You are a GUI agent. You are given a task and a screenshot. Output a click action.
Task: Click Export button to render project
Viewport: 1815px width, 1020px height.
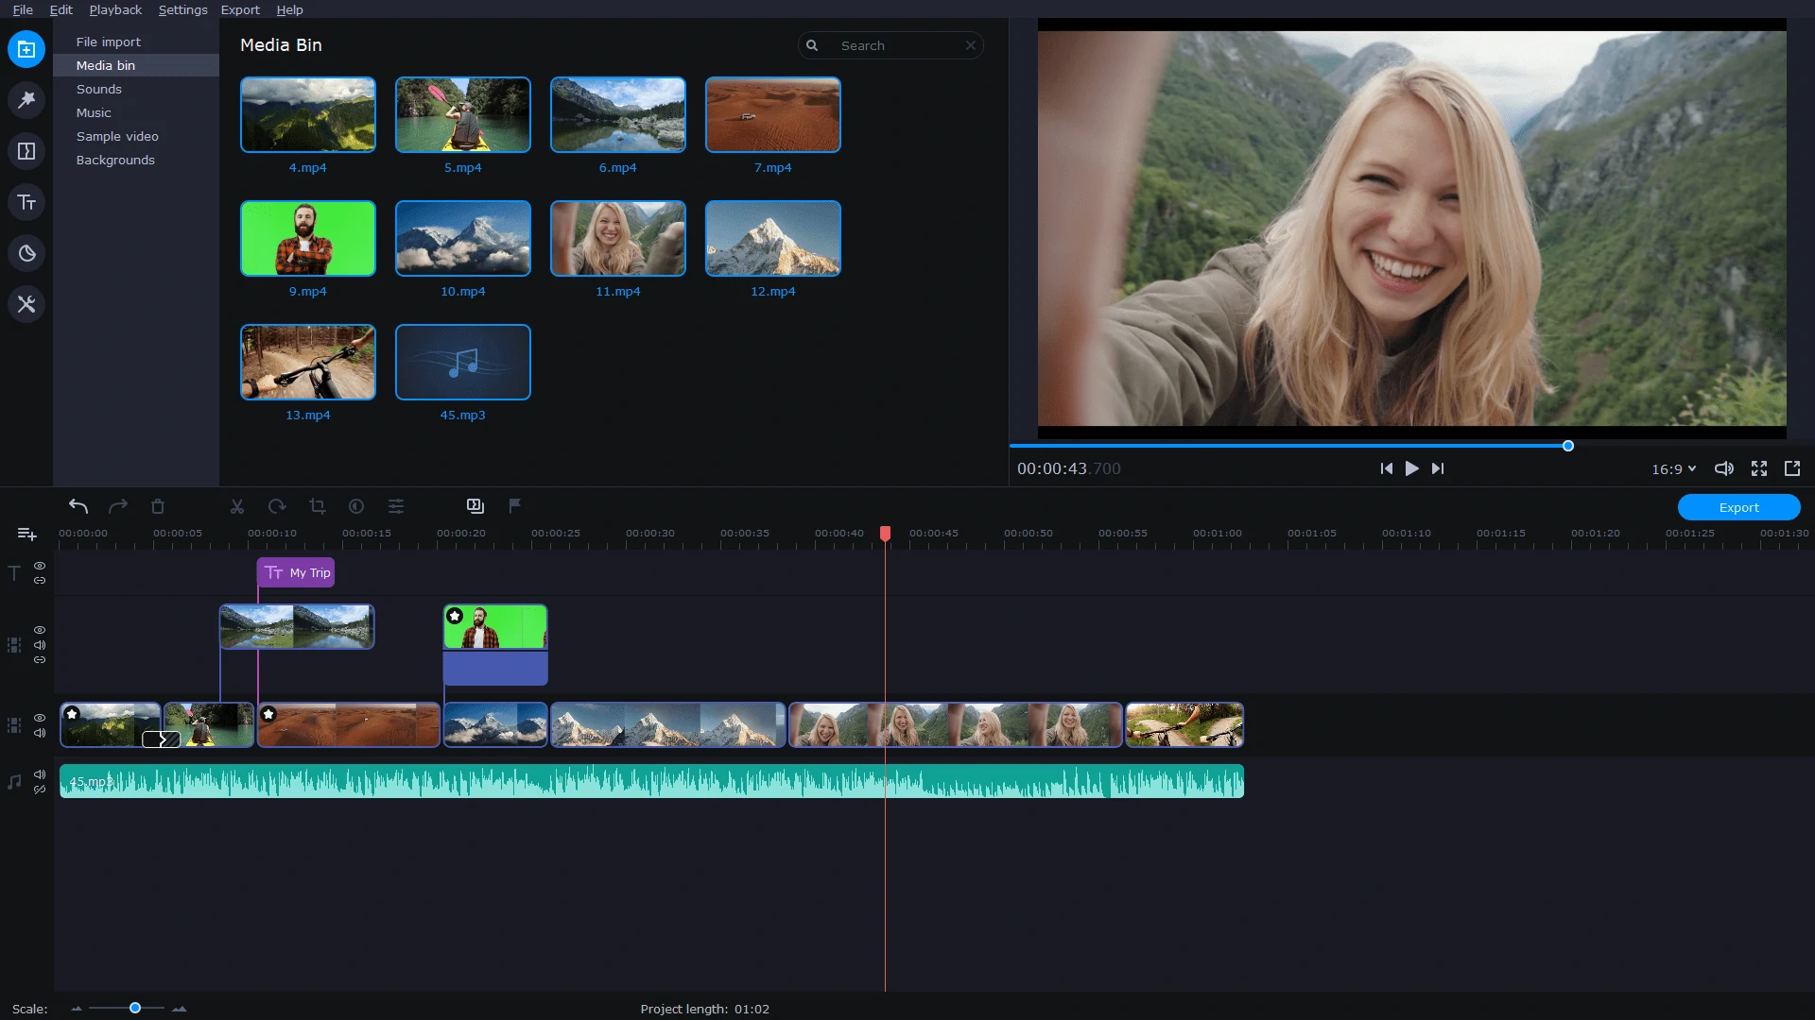[1739, 507]
